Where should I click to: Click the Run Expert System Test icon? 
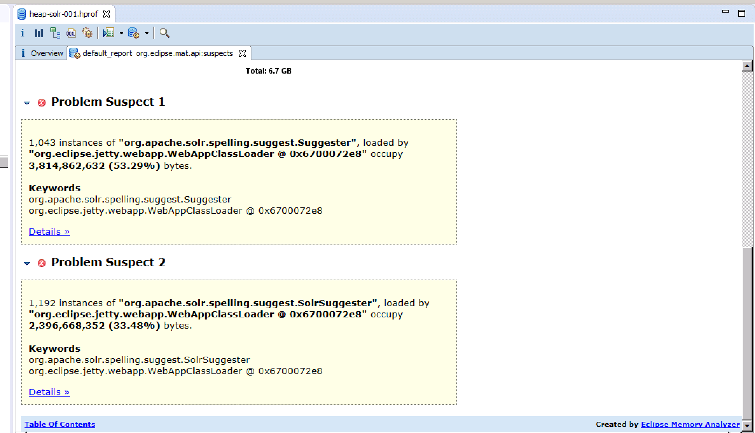(x=109, y=33)
